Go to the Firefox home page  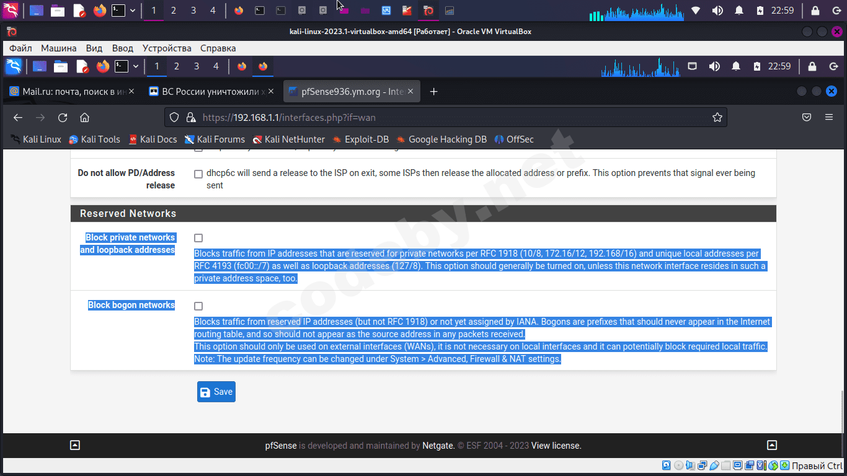85,118
